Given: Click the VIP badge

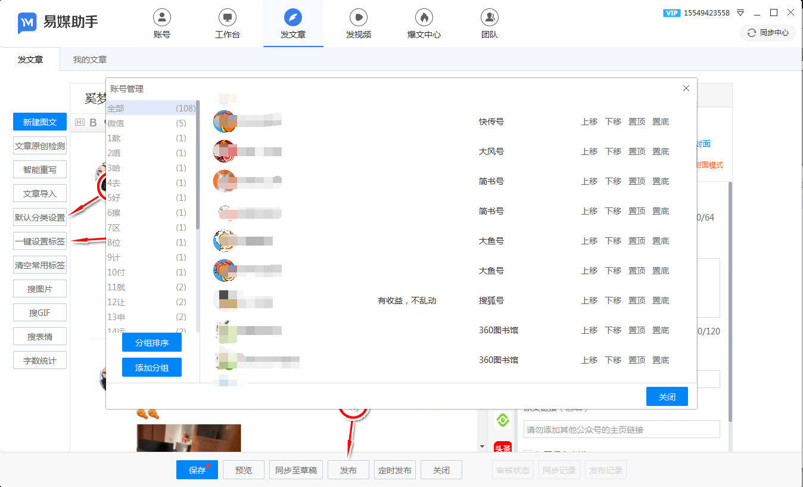Looking at the screenshot, I should pyautogui.click(x=671, y=13).
